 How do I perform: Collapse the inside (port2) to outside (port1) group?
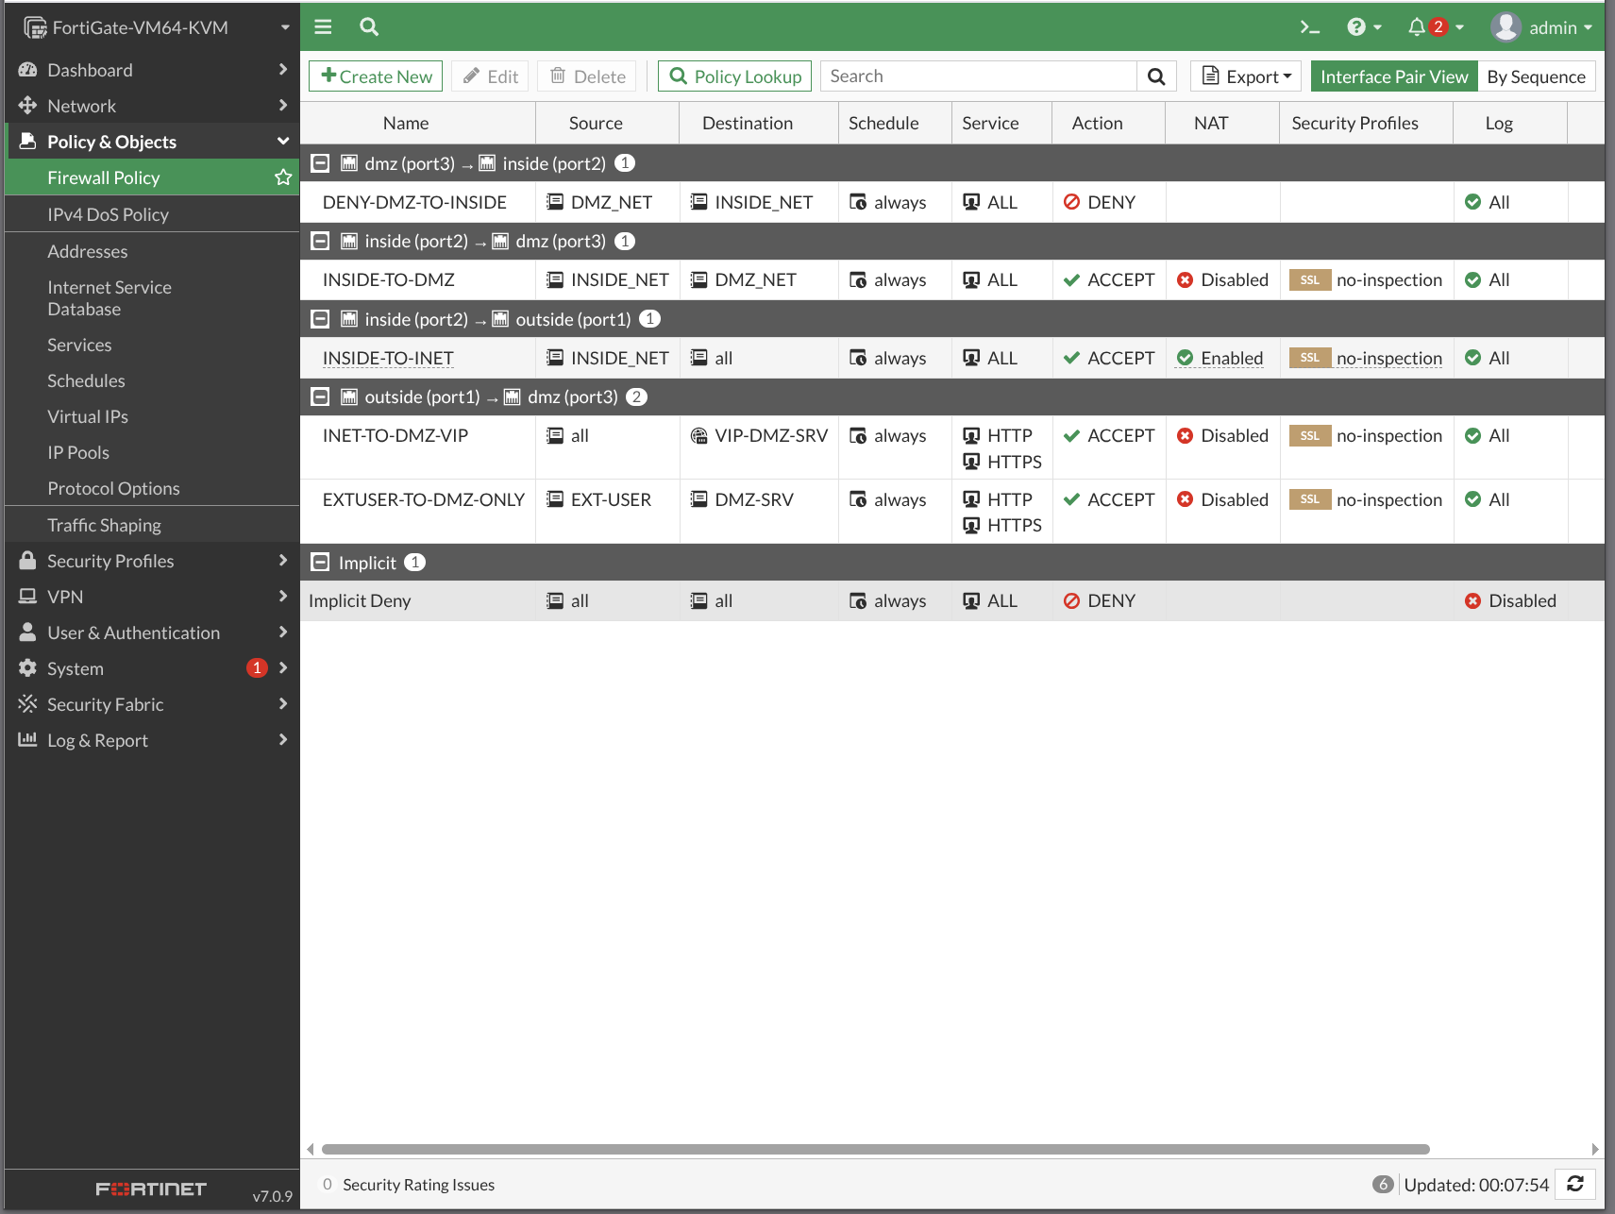pyautogui.click(x=321, y=319)
